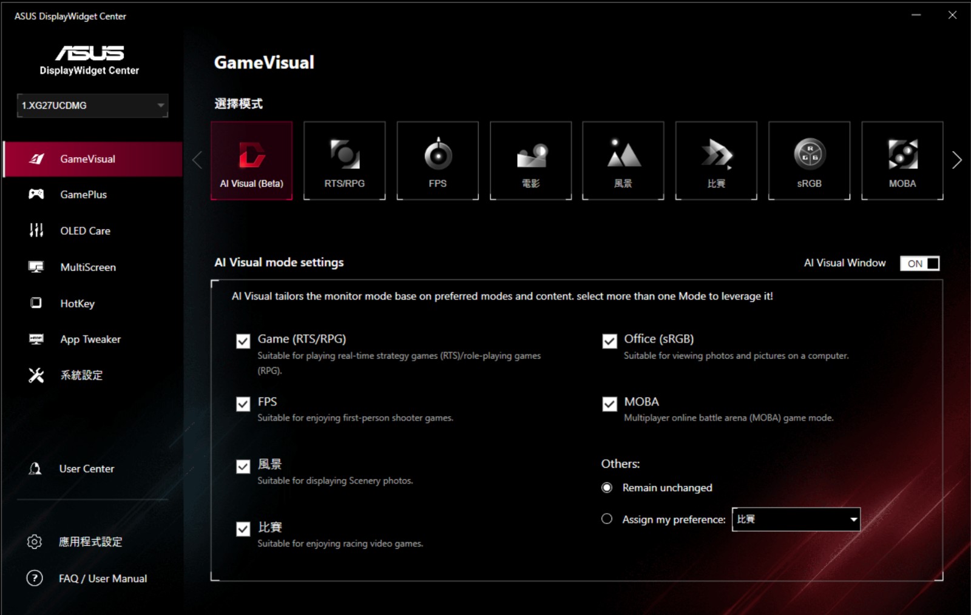Open the MultiScreen menu label
Viewport: 971px width, 615px height.
[x=88, y=267]
